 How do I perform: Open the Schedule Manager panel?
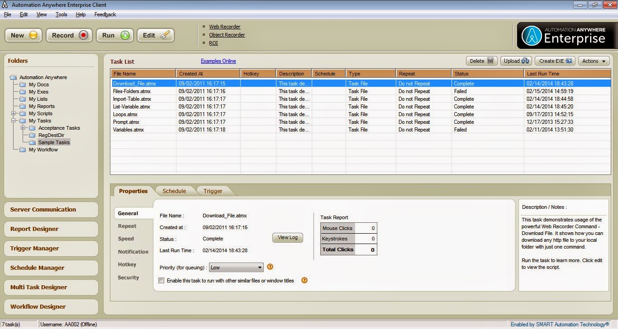[x=51, y=268]
